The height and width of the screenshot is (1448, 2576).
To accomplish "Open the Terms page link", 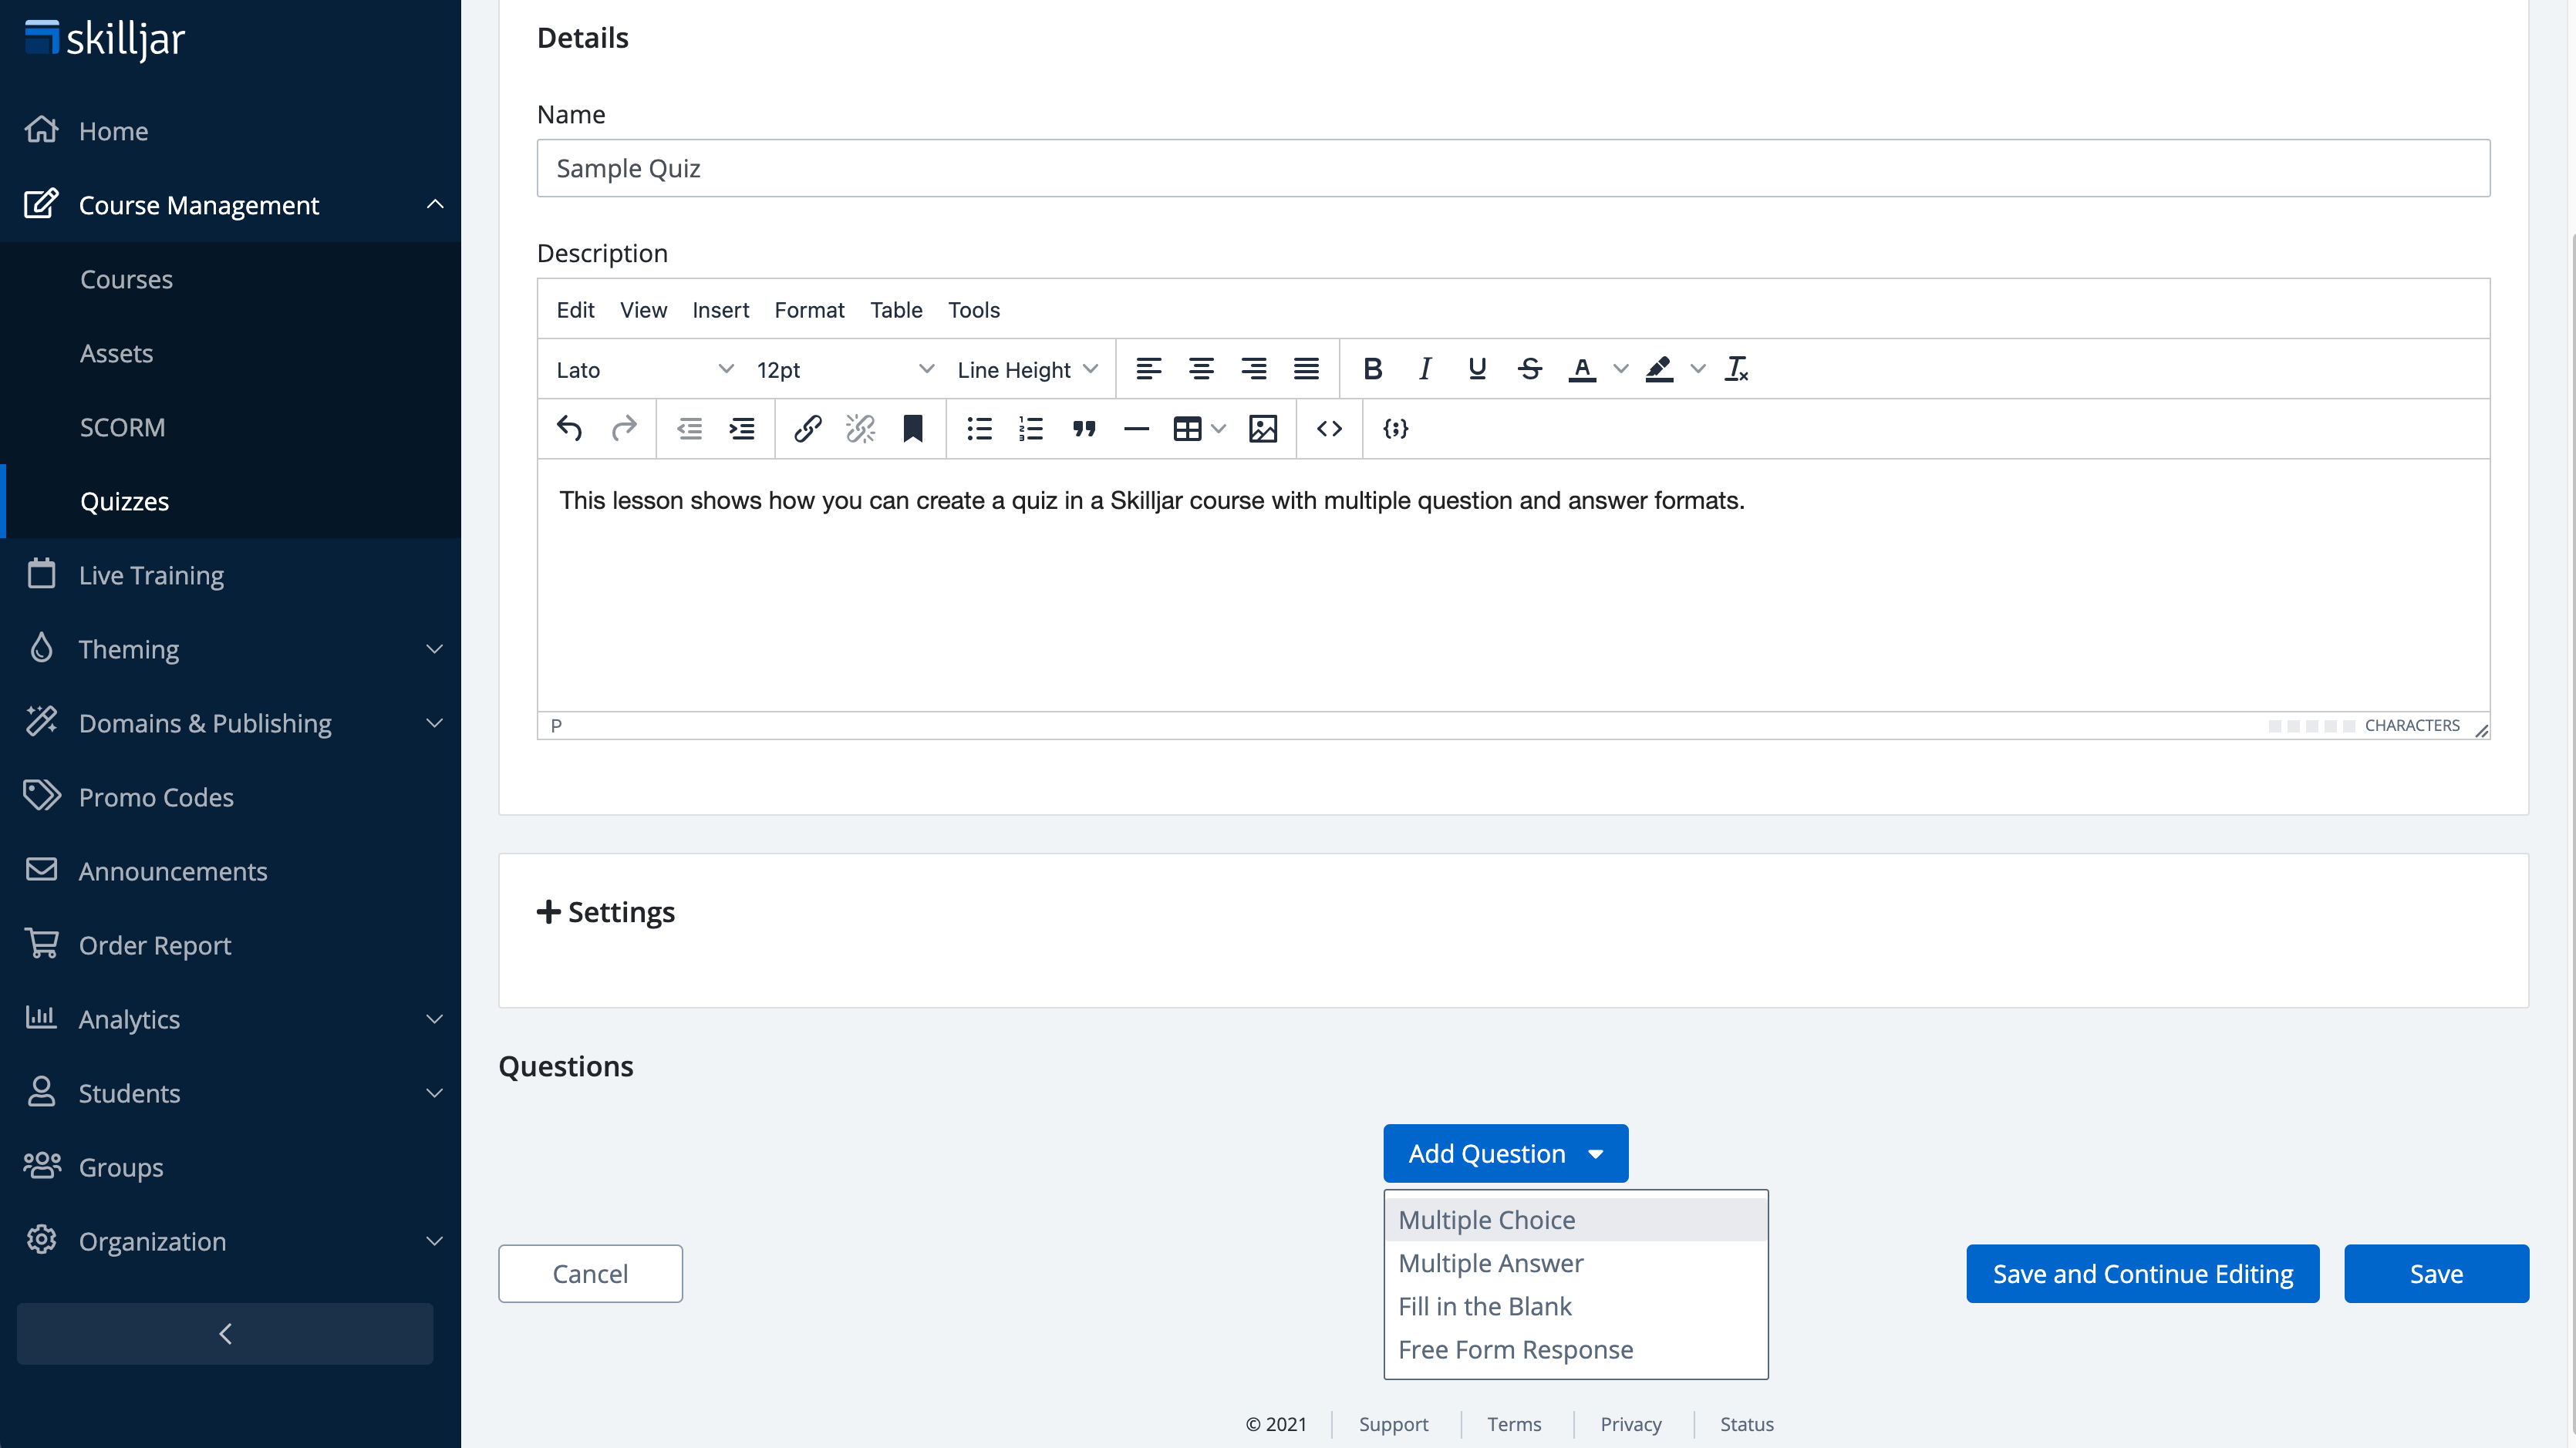I will 1513,1424.
